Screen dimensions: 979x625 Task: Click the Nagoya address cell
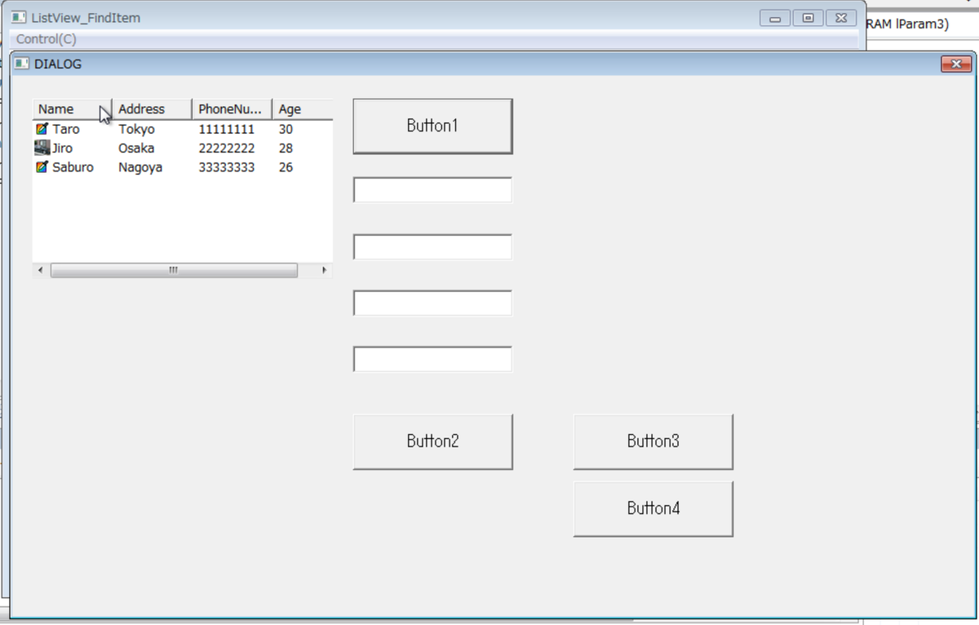[140, 167]
